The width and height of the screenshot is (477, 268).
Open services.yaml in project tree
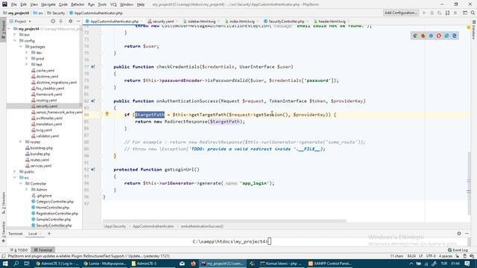40,165
